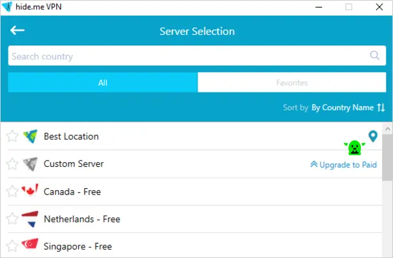The height and width of the screenshot is (258, 393).
Task: Select Best Location text
Action: [71, 136]
